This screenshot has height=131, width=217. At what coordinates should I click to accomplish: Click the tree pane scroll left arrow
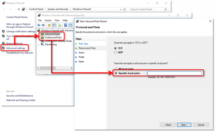[x=38, y=68]
